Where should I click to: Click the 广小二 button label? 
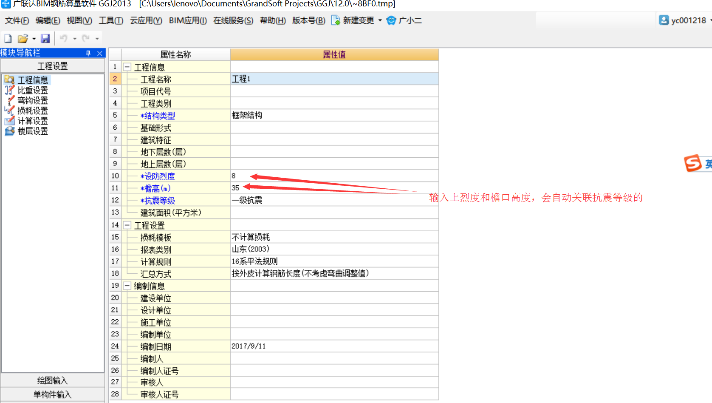(x=410, y=20)
